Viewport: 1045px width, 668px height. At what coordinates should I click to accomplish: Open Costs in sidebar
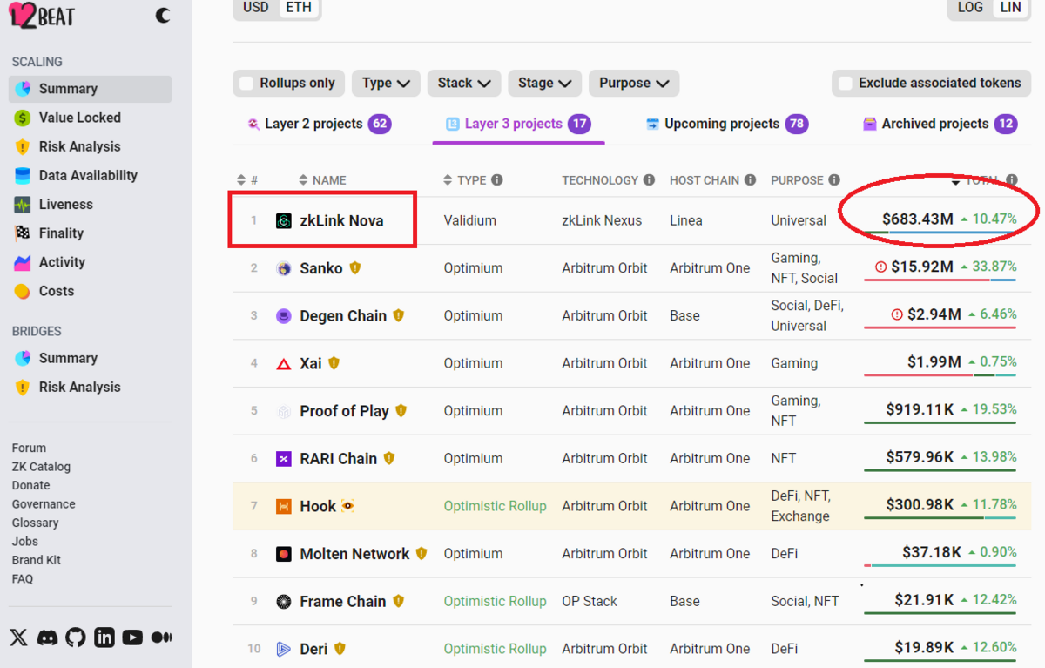coord(91,291)
